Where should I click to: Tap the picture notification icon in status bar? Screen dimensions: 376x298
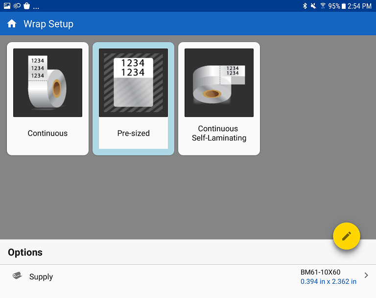point(7,5)
